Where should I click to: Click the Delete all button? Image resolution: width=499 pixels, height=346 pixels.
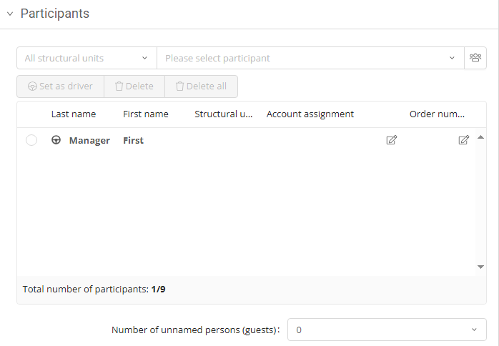pyautogui.click(x=201, y=86)
